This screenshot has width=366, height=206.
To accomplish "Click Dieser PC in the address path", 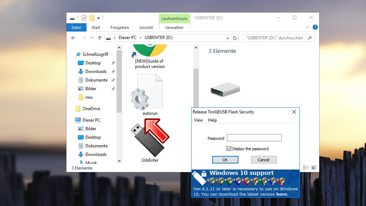I will 128,38.
